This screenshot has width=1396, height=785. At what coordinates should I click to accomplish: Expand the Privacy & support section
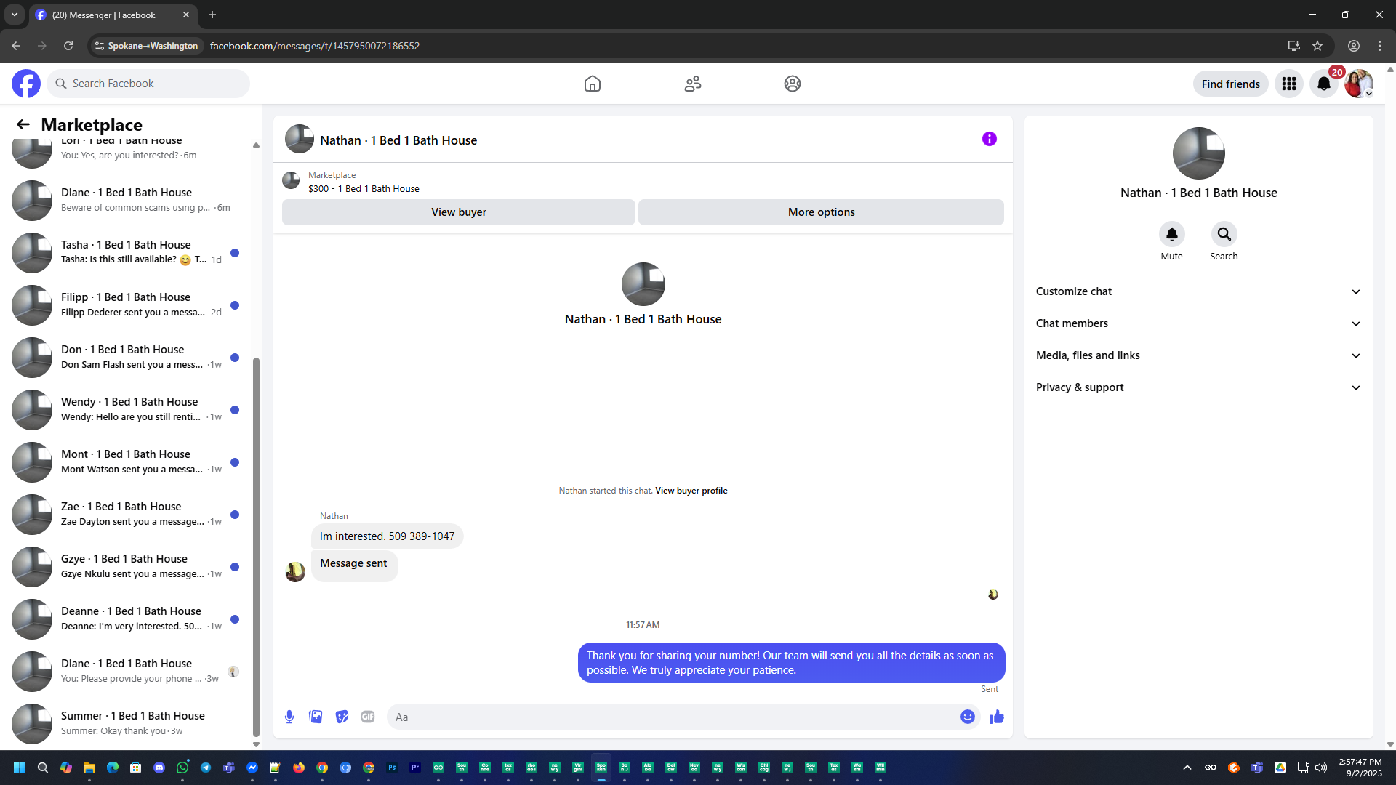click(x=1198, y=387)
